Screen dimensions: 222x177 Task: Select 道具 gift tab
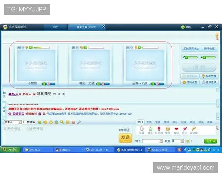point(210,122)
